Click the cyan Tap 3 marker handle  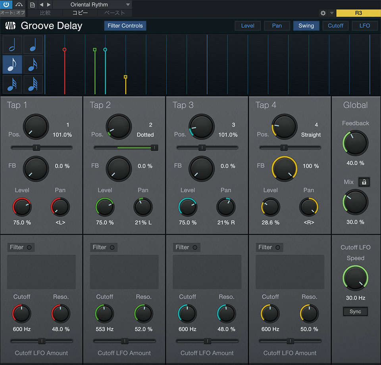pyautogui.click(x=105, y=50)
